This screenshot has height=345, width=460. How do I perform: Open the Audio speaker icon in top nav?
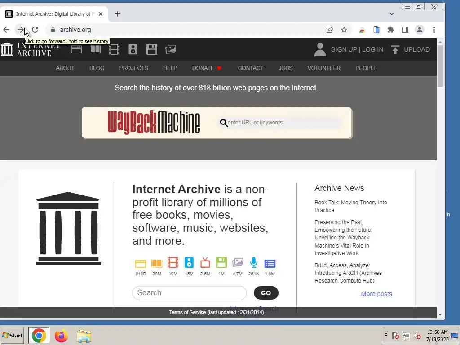point(133,49)
